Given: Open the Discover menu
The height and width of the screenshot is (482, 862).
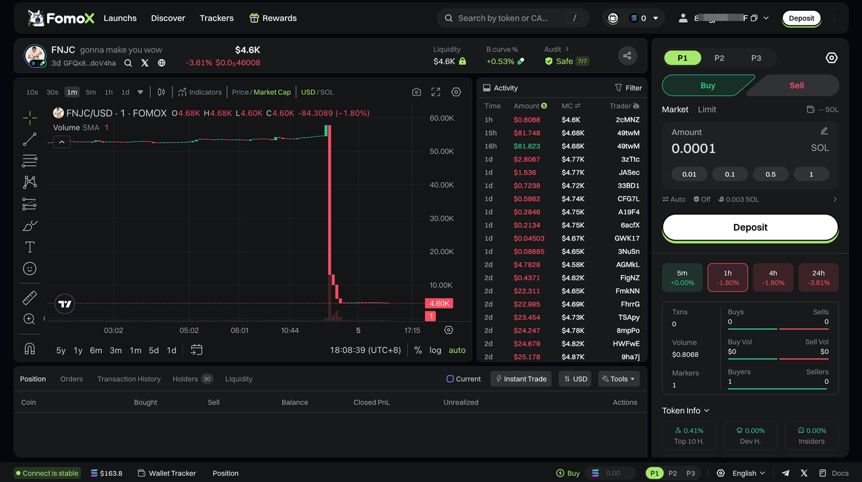Looking at the screenshot, I should [168, 18].
